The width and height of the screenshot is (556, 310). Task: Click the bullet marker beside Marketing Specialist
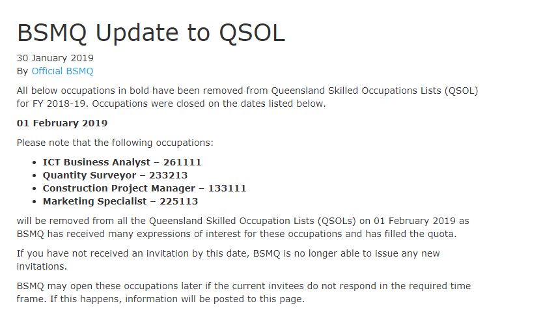click(34, 202)
